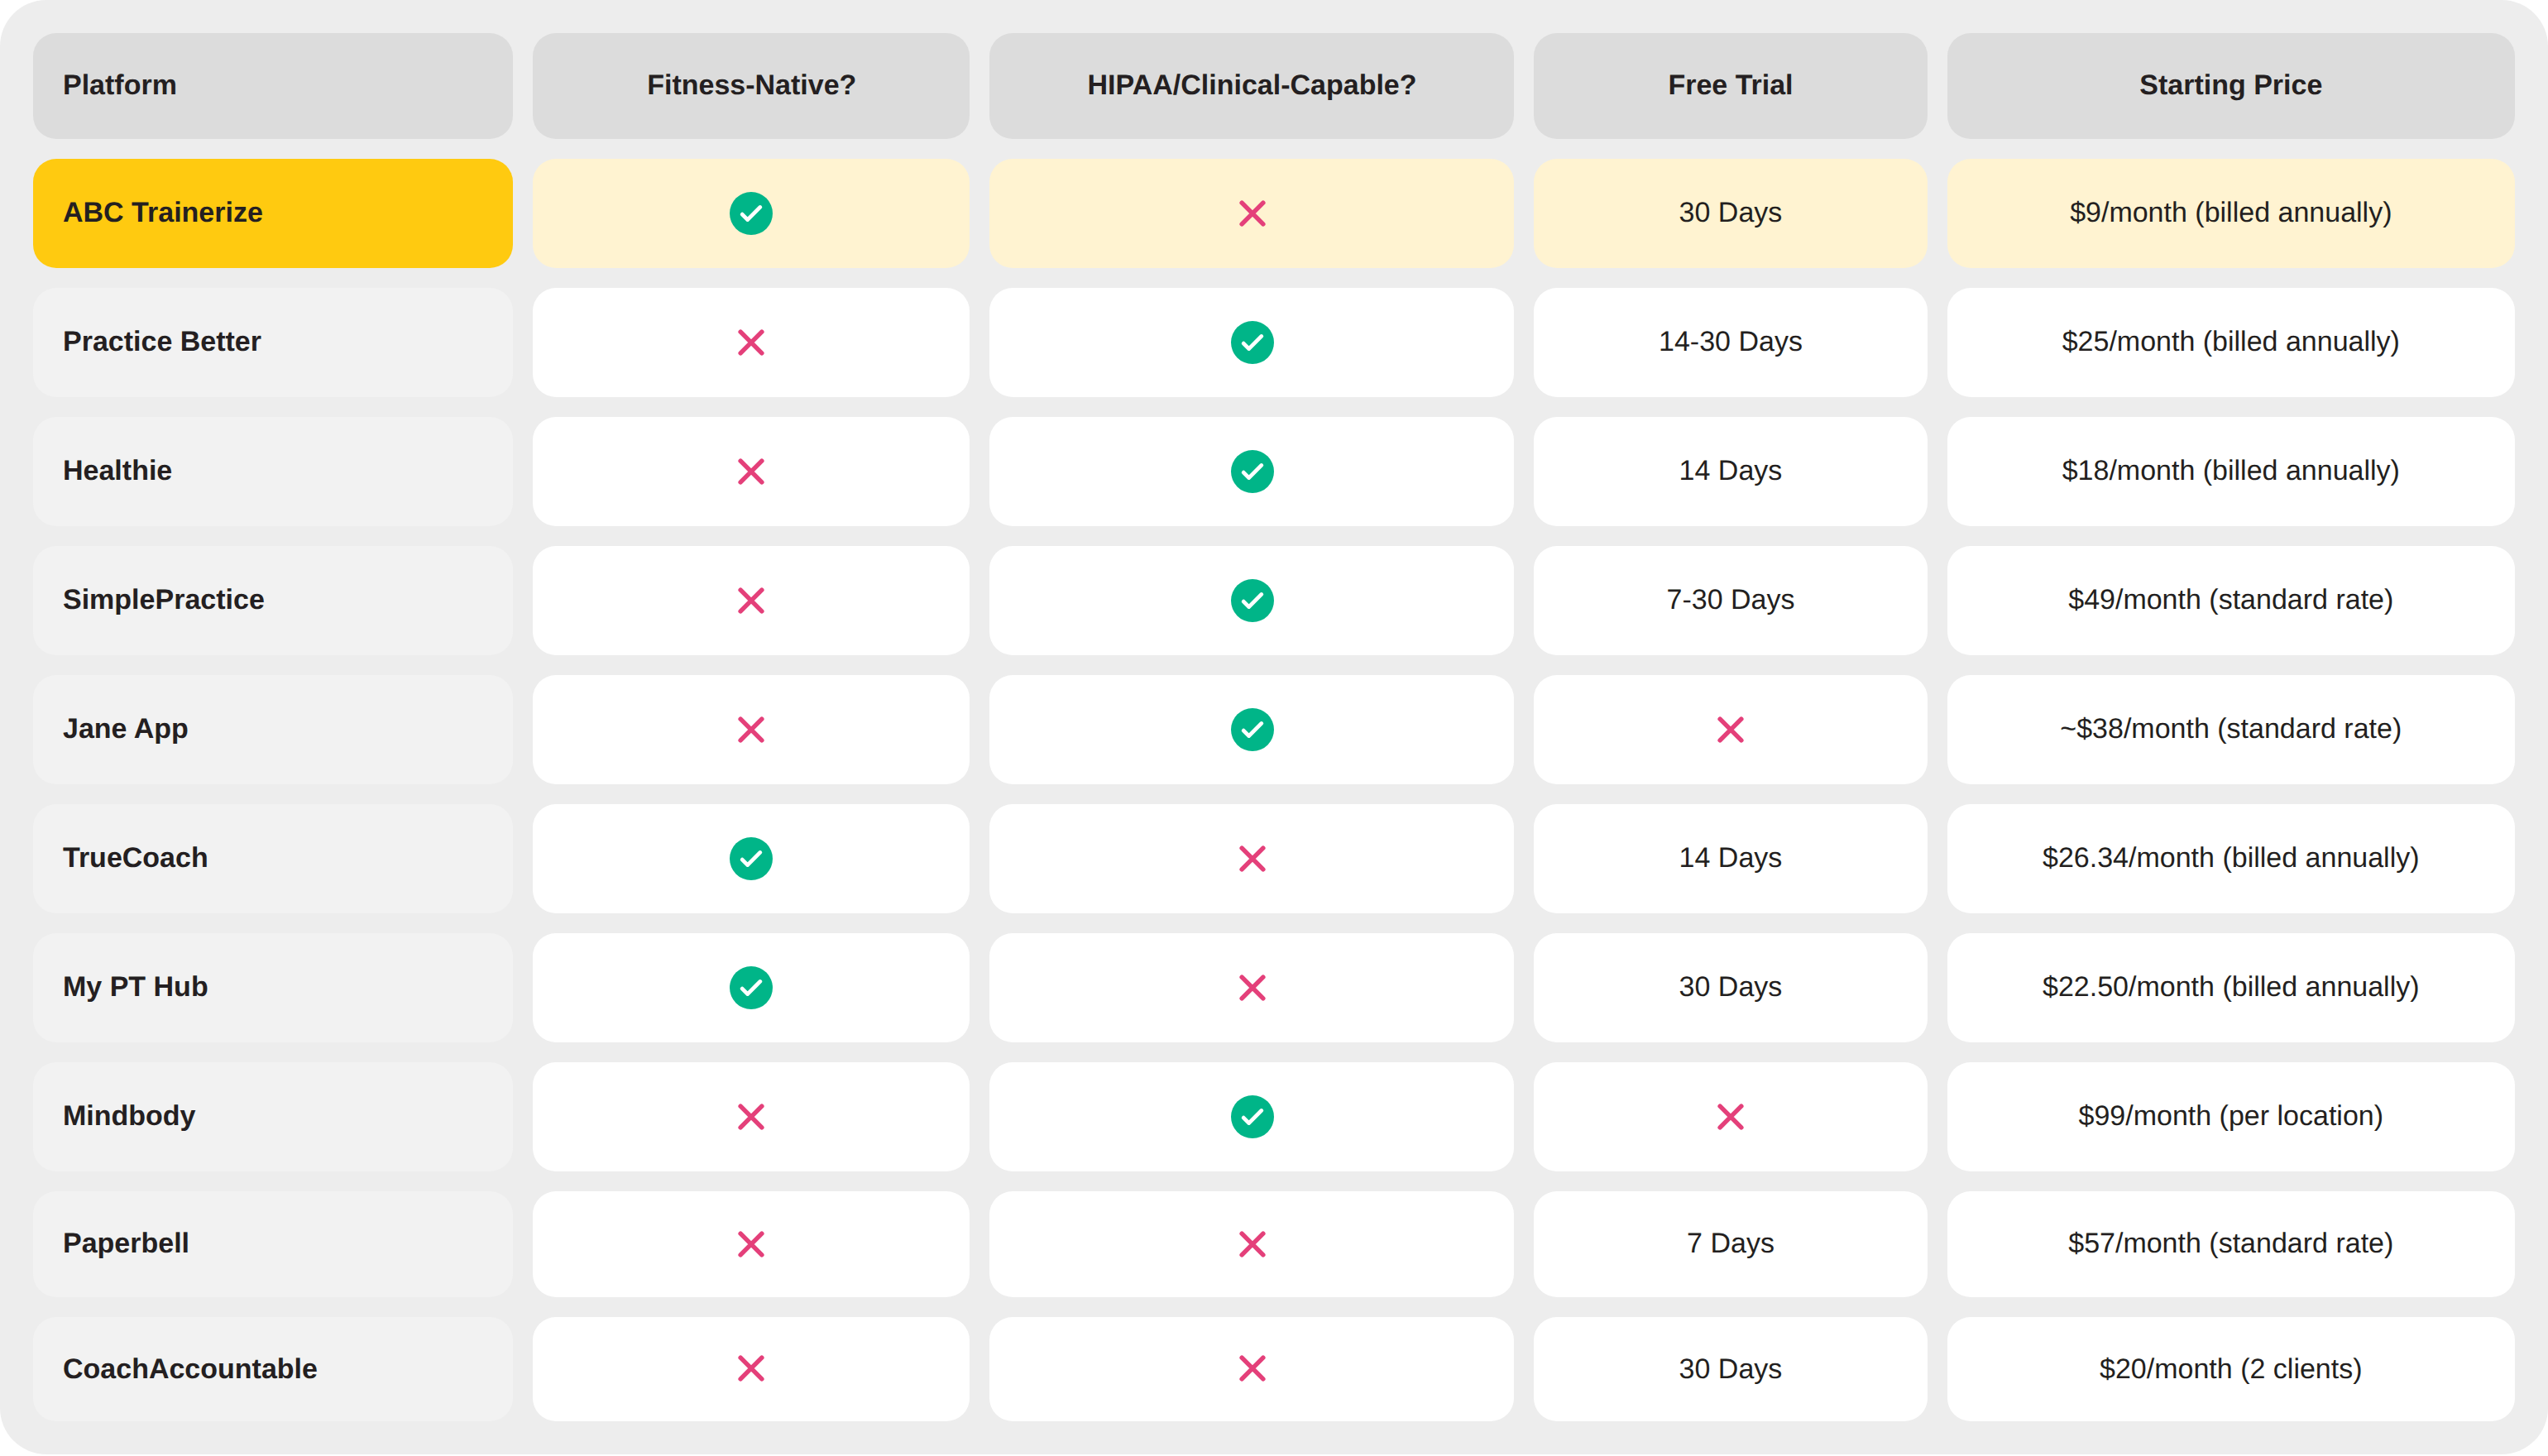Click the $49/month (standard rate) price

(2231, 600)
